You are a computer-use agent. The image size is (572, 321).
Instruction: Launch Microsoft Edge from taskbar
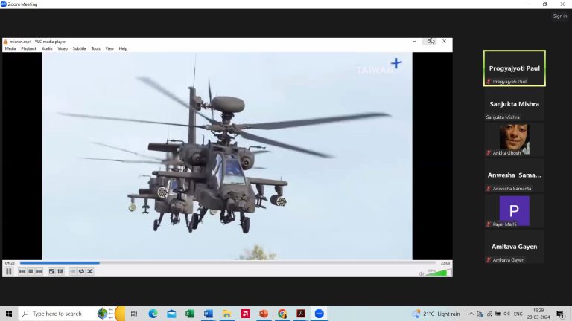pos(153,314)
